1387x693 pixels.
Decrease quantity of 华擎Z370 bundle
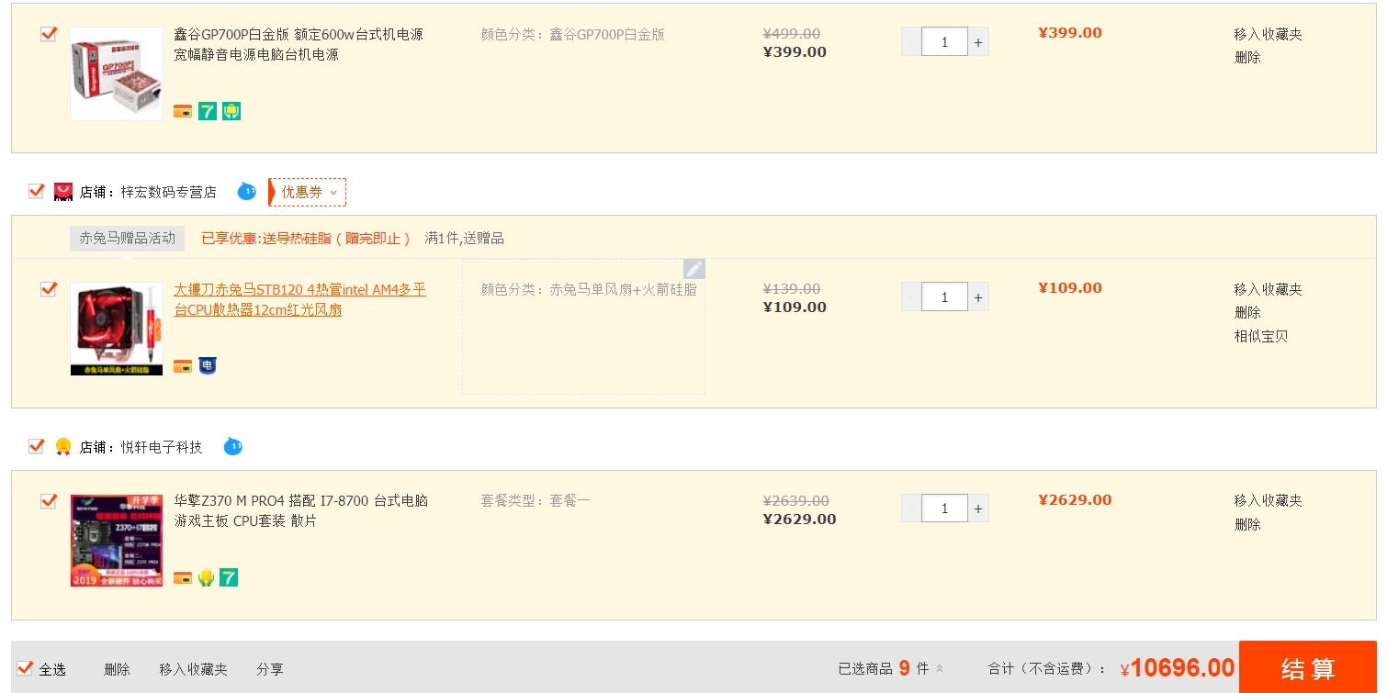click(x=911, y=509)
